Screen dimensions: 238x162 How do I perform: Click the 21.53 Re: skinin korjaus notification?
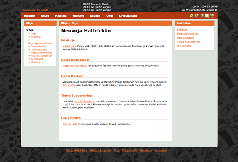click(97, 10)
